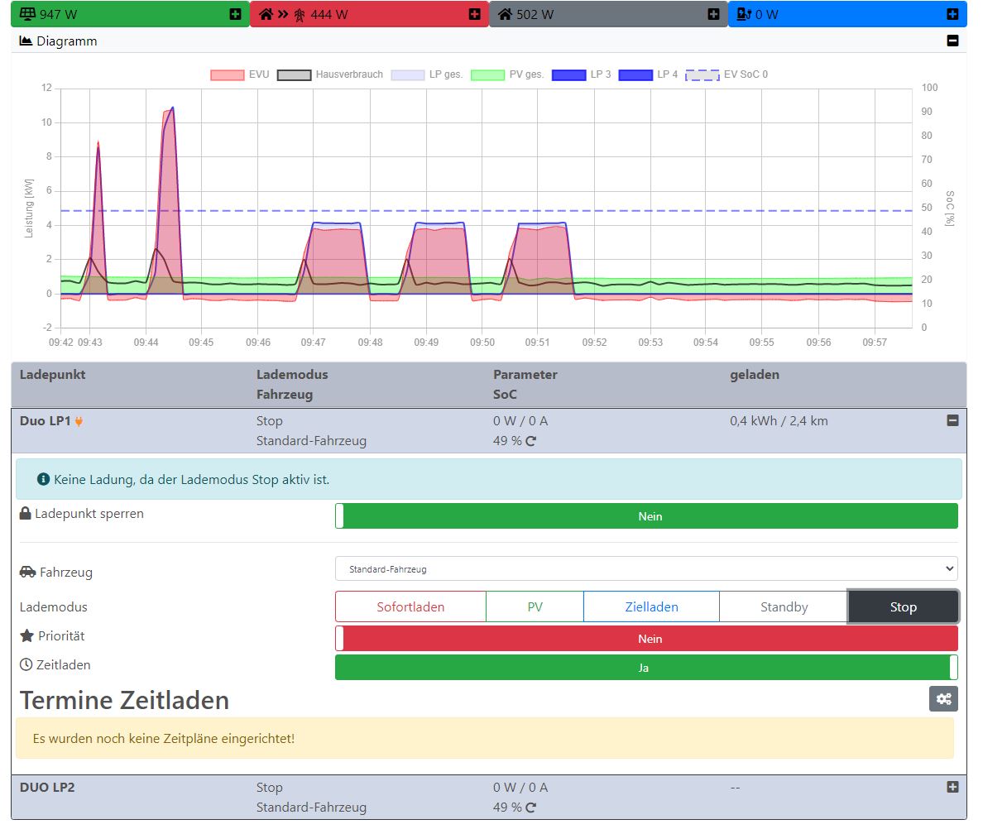This screenshot has width=983, height=834.
Task: Click the orange plug icon next to Duo LP1
Action: pos(79,421)
